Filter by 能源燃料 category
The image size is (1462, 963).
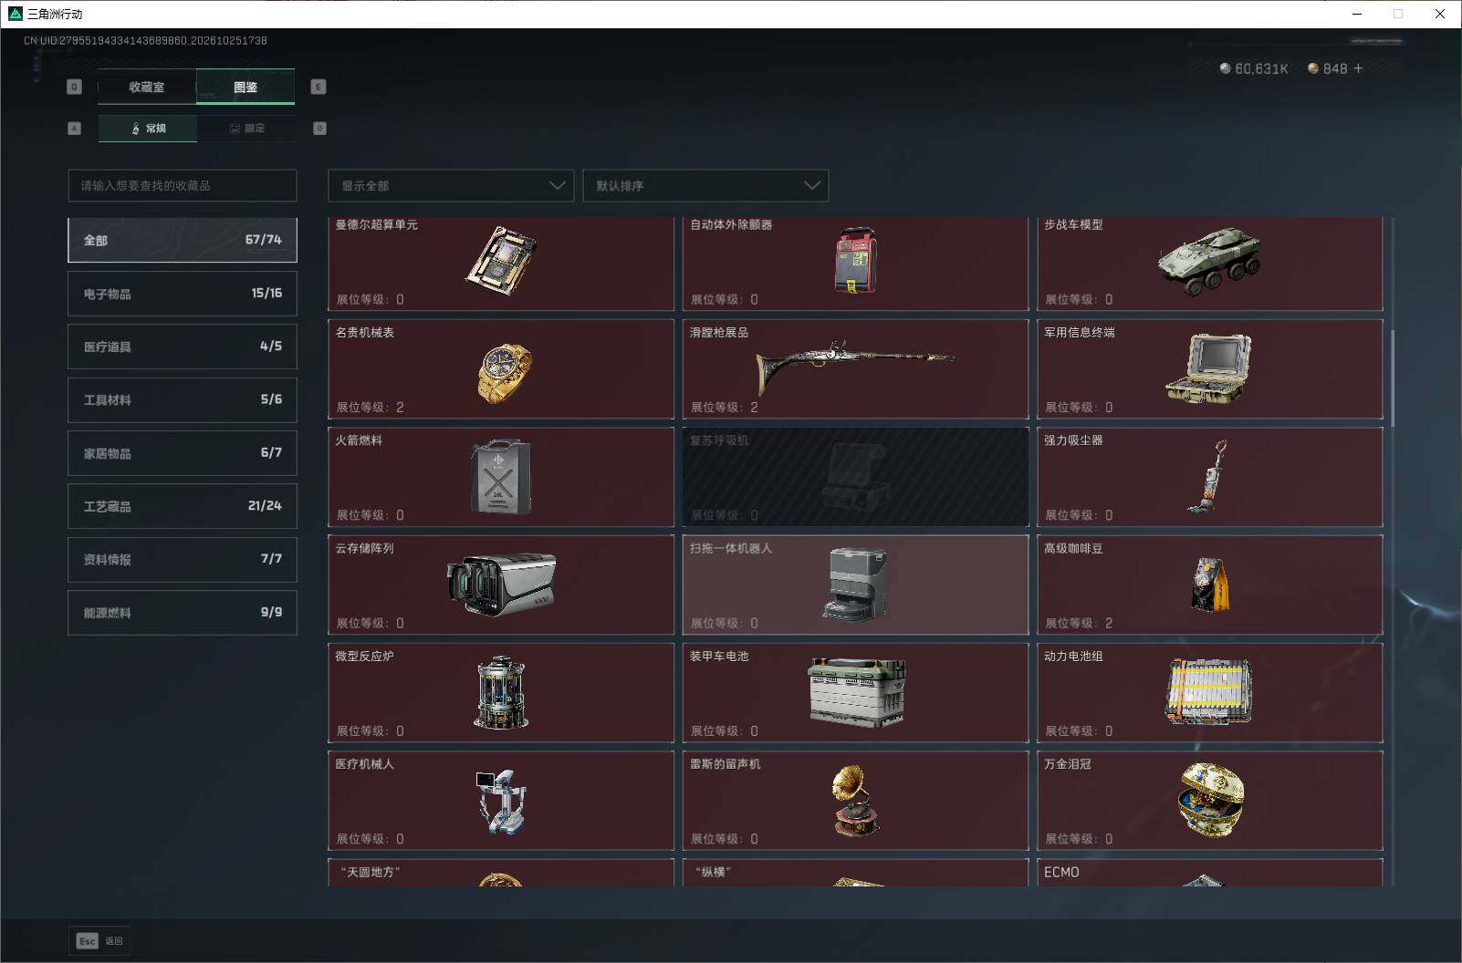click(183, 612)
